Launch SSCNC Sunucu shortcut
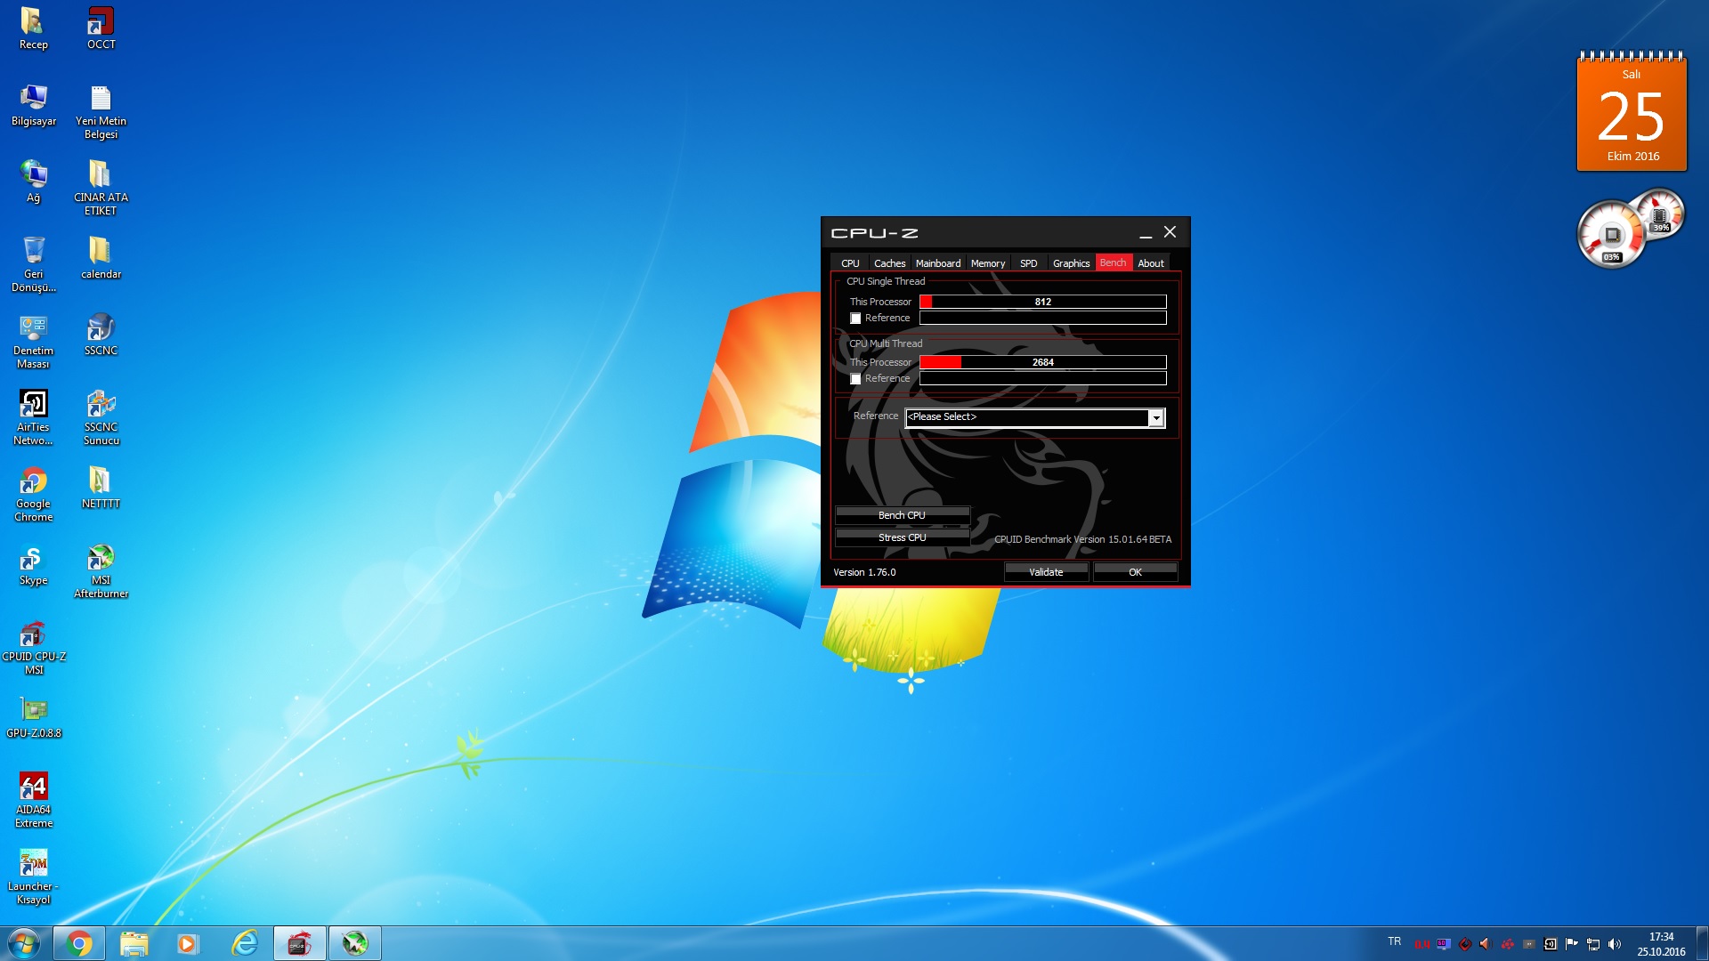Screen dimensions: 1709x961 click(101, 418)
